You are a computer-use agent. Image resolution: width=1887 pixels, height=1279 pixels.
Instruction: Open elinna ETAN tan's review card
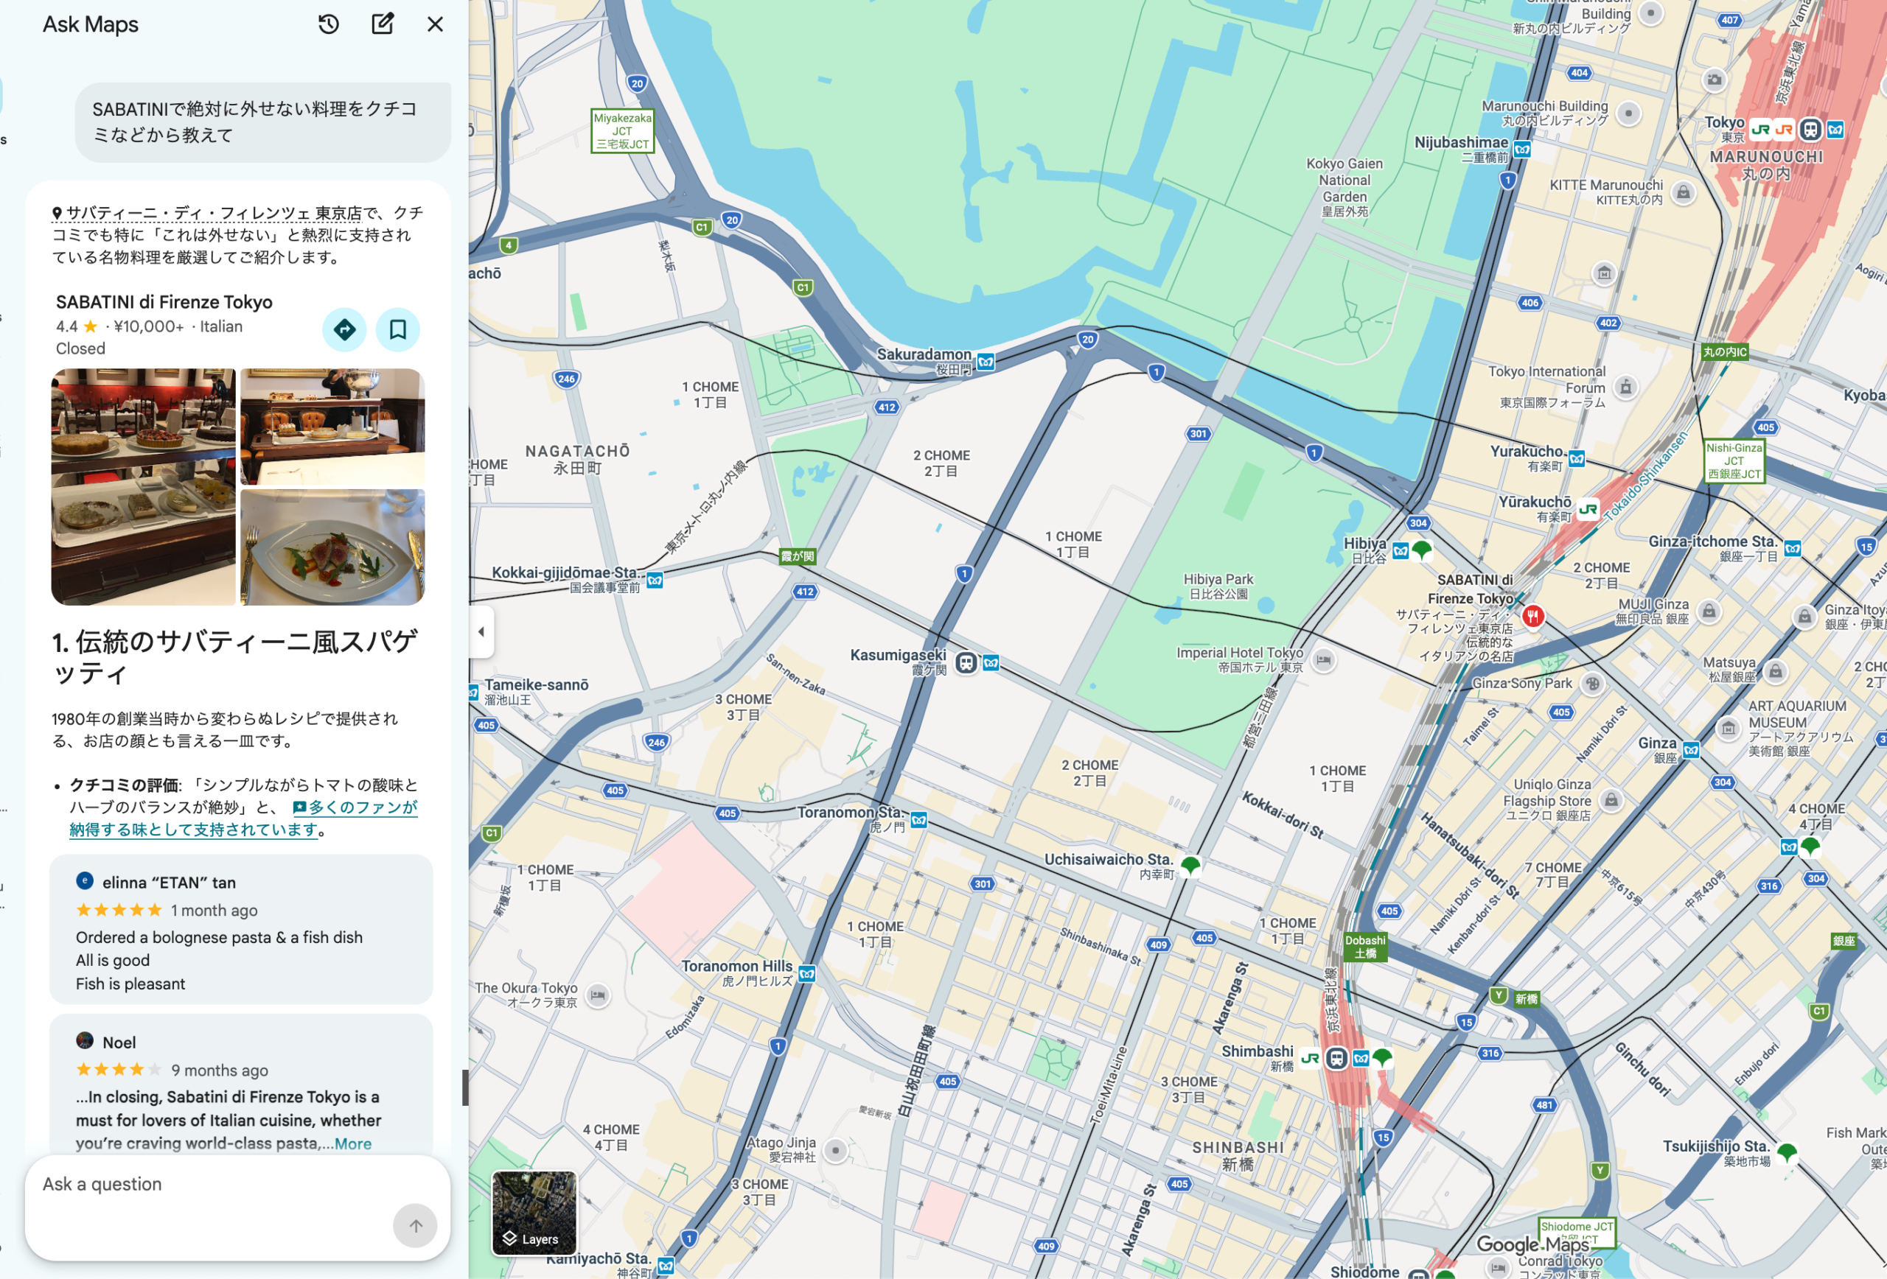pyautogui.click(x=241, y=929)
